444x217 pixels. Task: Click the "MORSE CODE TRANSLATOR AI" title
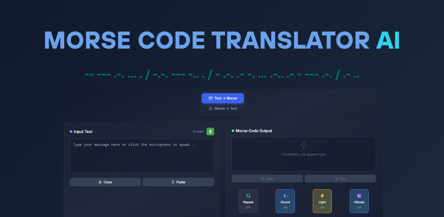(222, 40)
